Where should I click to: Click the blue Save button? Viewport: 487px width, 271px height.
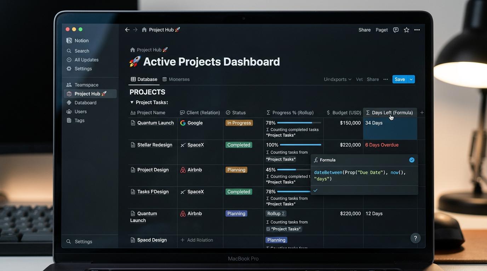point(400,79)
